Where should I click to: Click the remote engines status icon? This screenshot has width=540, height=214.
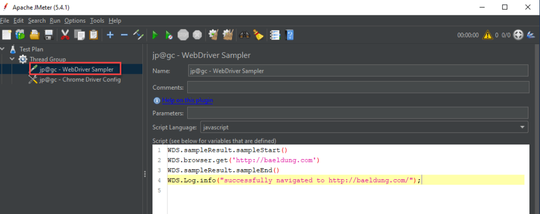518,35
